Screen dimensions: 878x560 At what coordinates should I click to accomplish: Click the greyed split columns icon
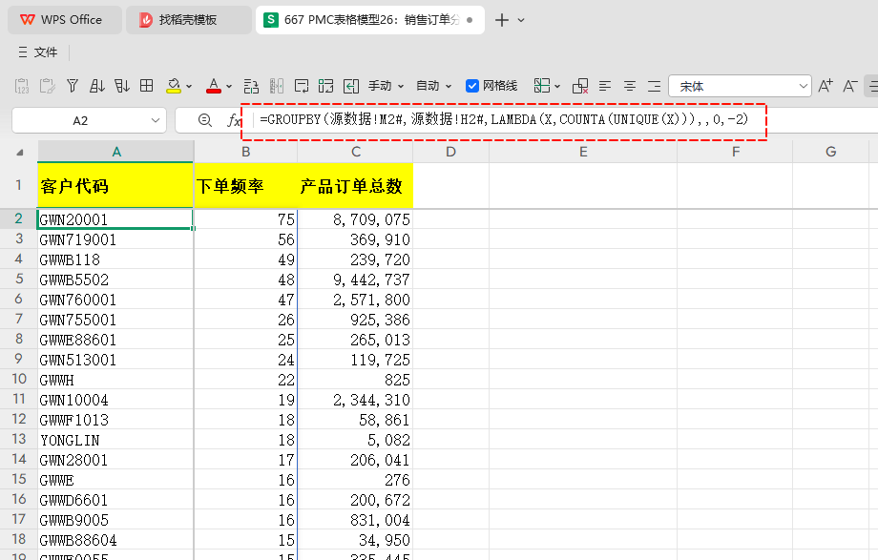coord(277,86)
